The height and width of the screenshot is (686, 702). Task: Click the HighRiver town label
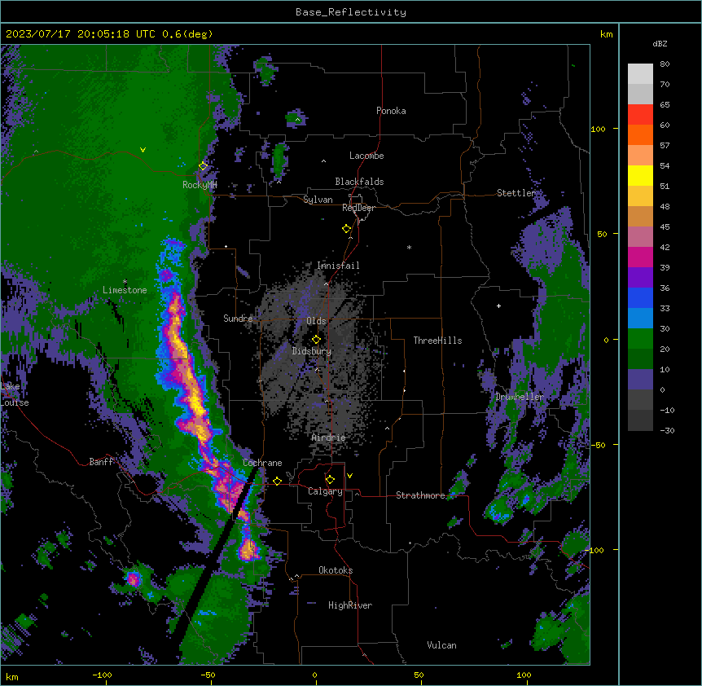click(x=350, y=605)
